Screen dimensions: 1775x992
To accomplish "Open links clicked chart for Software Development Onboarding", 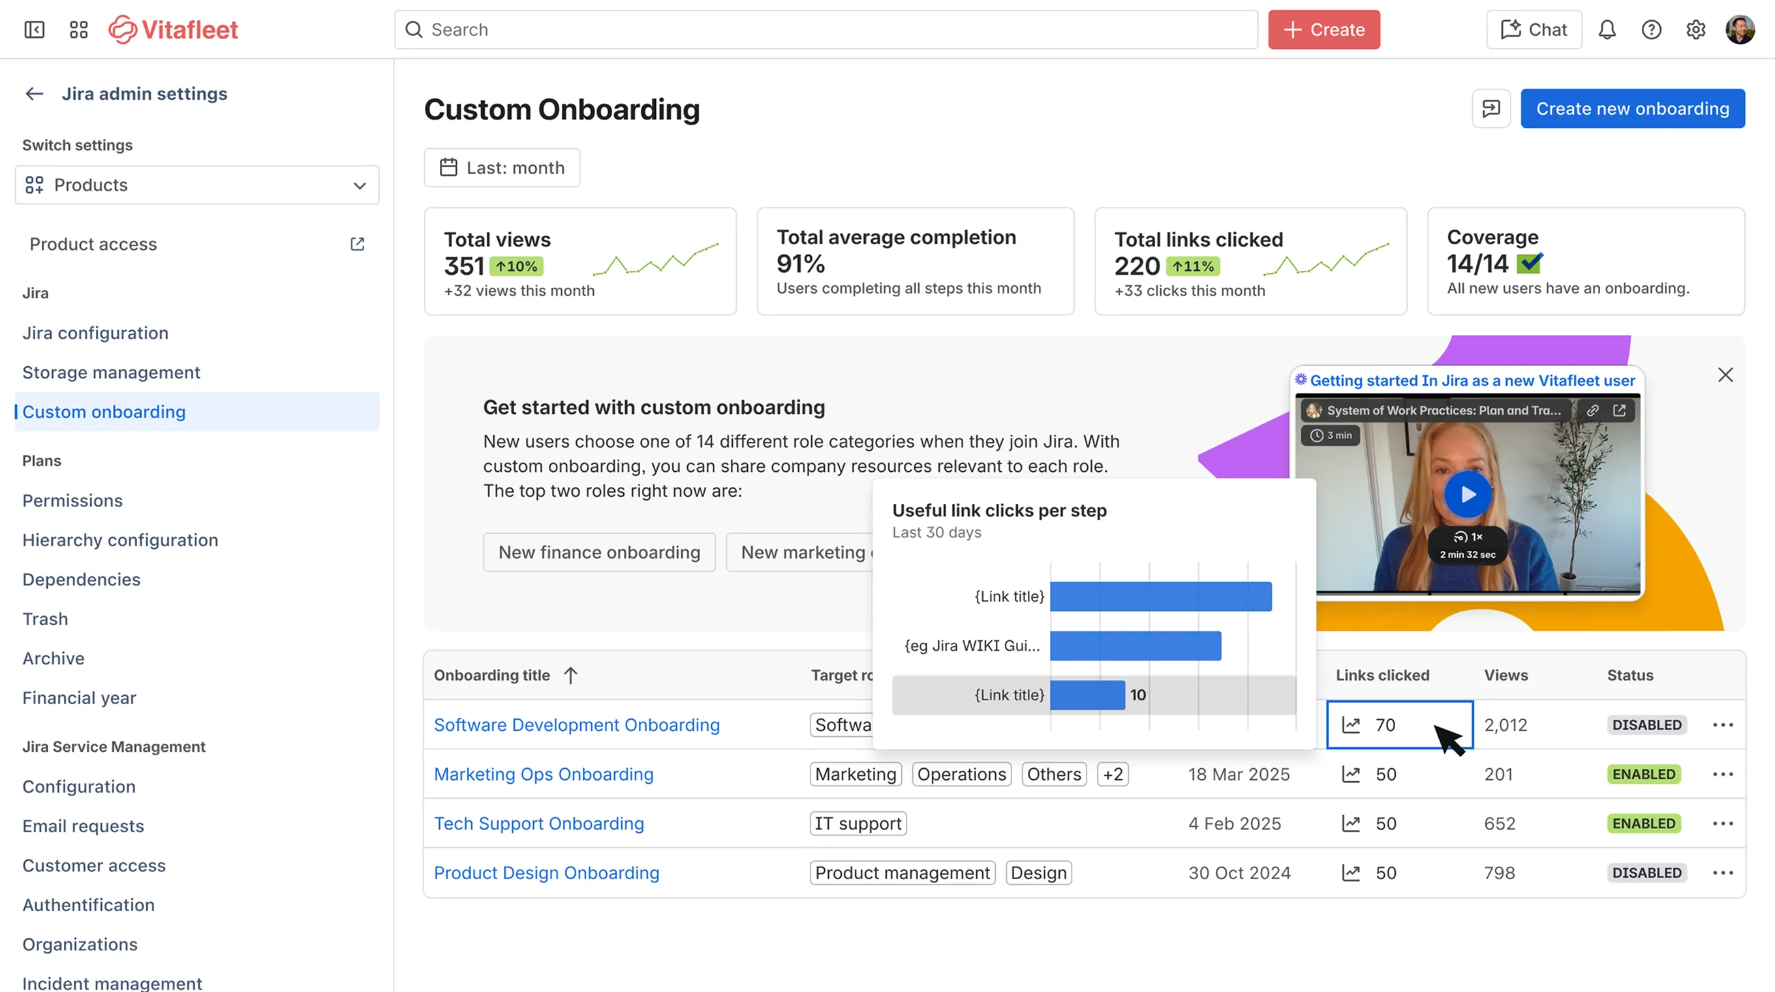I will (x=1351, y=724).
